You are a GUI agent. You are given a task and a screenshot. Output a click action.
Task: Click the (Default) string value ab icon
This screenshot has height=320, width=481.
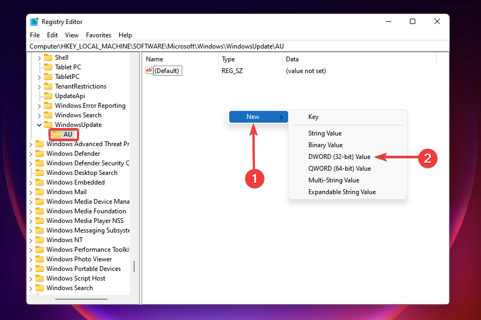pos(149,70)
